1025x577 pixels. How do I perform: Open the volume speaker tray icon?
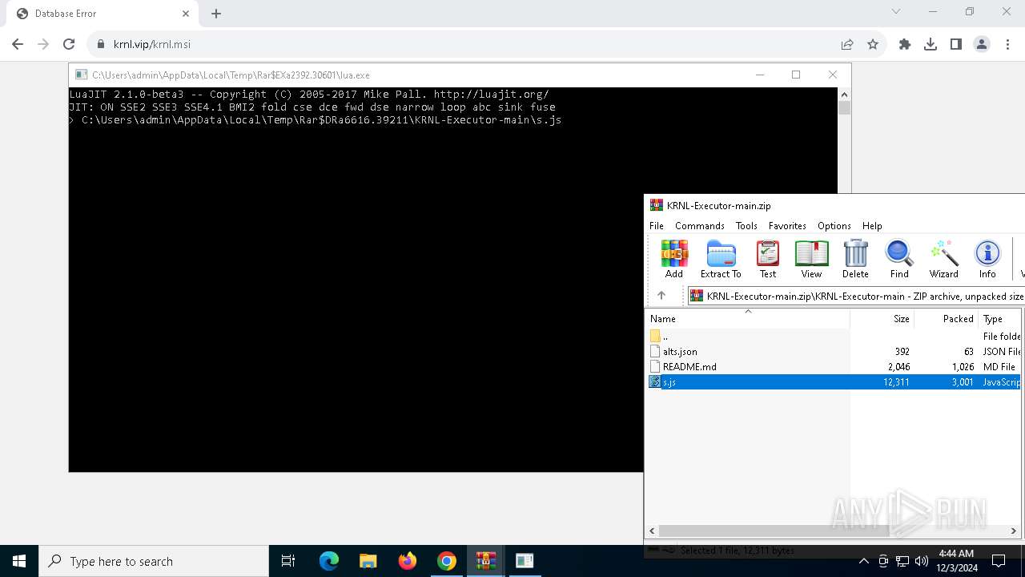(922, 561)
